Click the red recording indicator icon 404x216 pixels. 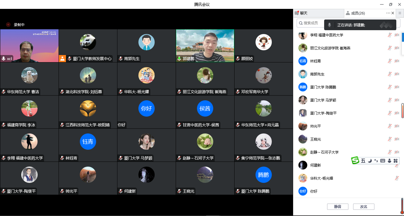(8, 25)
